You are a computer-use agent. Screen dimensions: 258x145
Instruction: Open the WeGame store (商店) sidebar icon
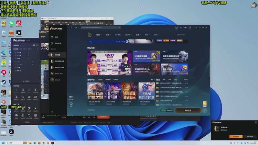[x=52, y=37]
